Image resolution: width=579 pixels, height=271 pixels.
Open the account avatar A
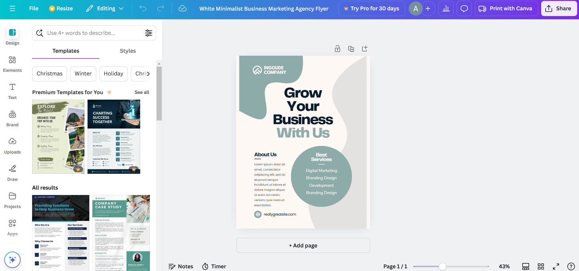(x=416, y=8)
